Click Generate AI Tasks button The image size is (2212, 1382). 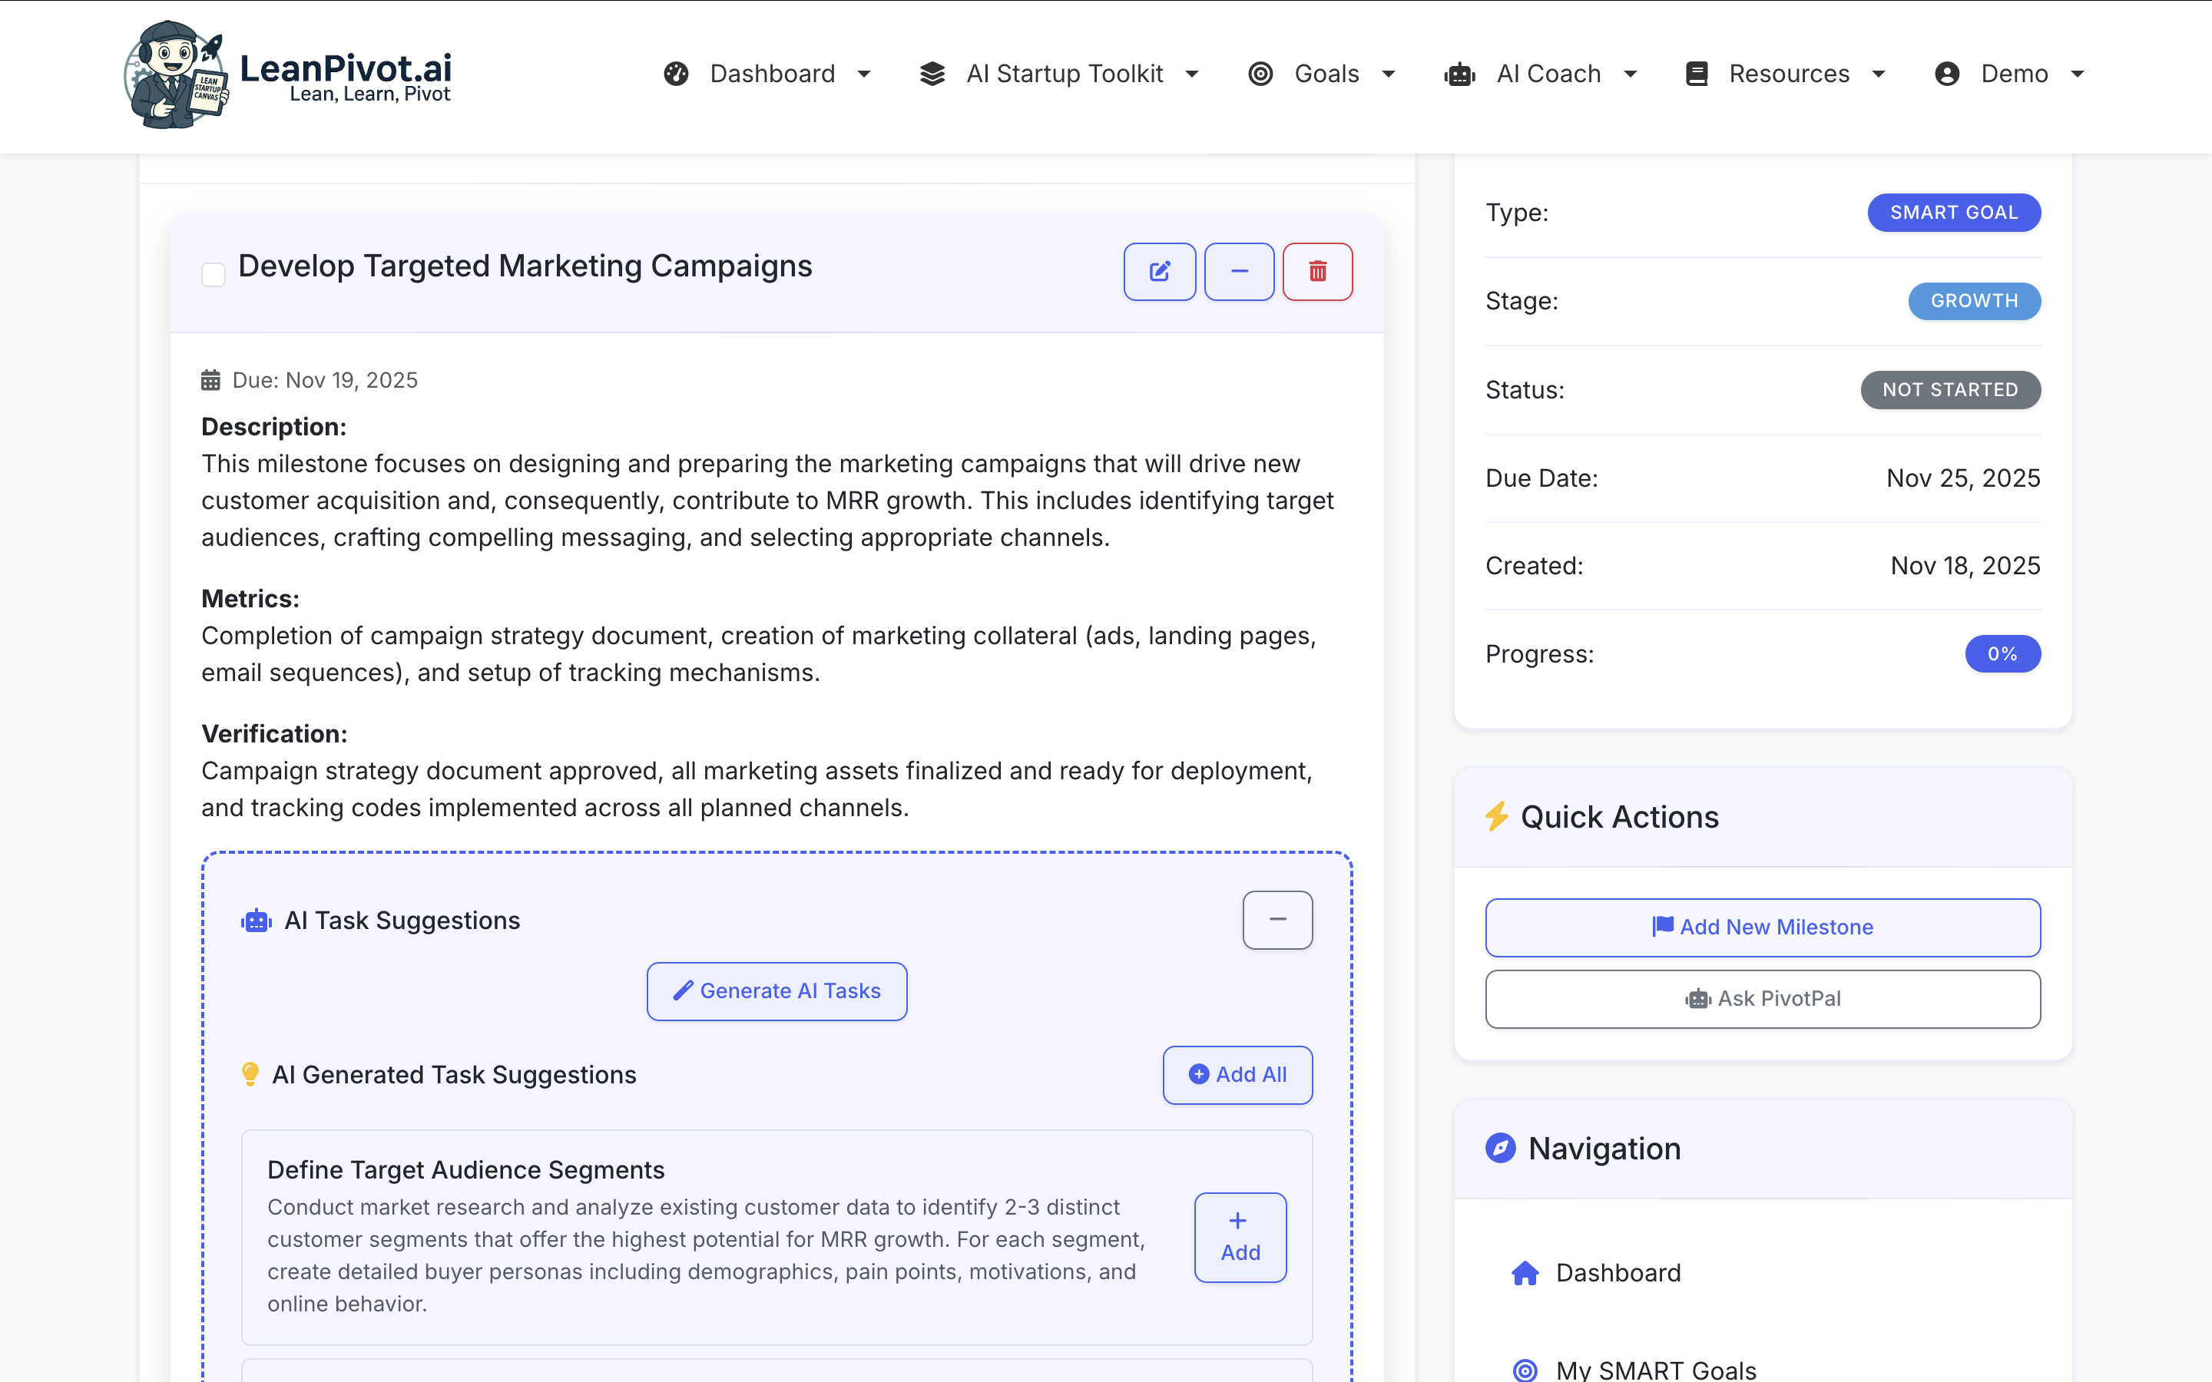[x=776, y=990]
